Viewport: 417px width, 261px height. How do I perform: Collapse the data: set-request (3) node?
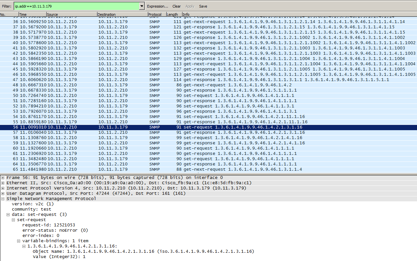click(8, 215)
